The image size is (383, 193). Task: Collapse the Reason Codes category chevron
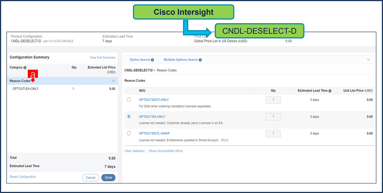113,81
